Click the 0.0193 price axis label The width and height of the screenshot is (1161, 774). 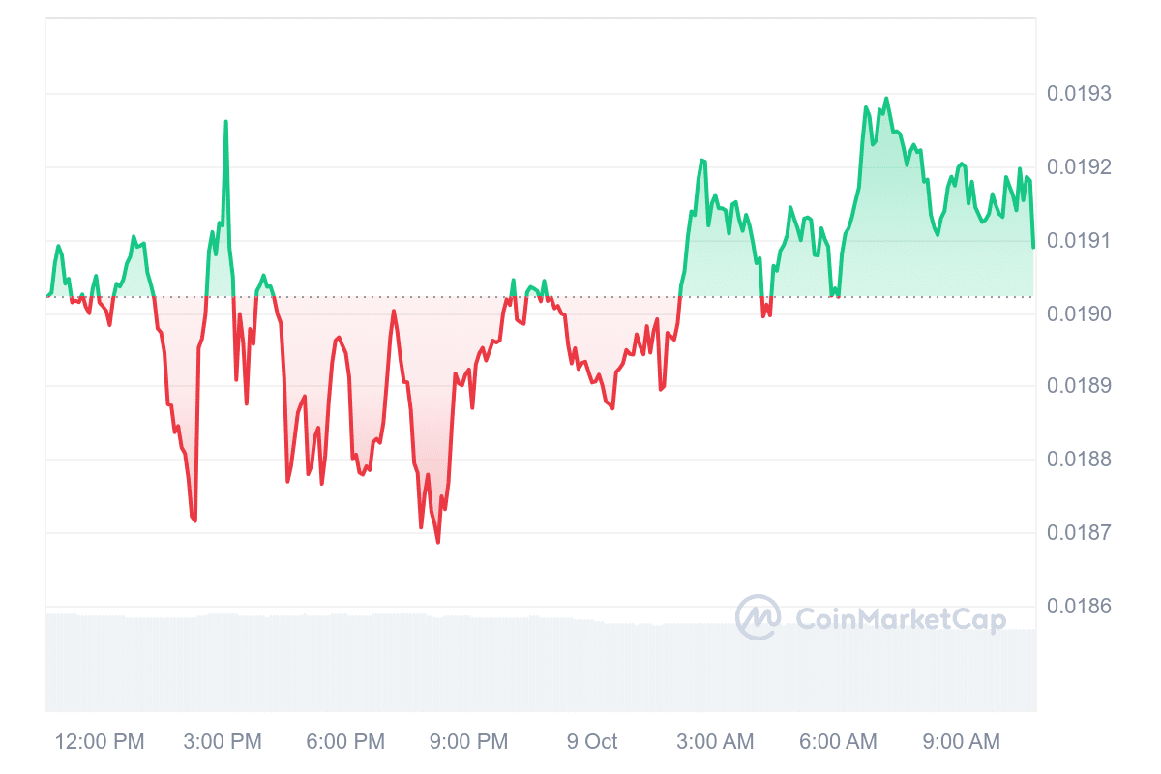pyautogui.click(x=1079, y=94)
